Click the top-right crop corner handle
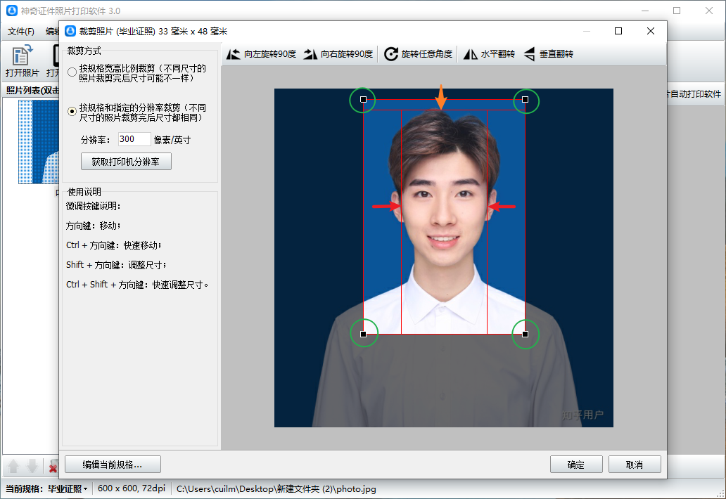This screenshot has width=726, height=499. [x=525, y=100]
